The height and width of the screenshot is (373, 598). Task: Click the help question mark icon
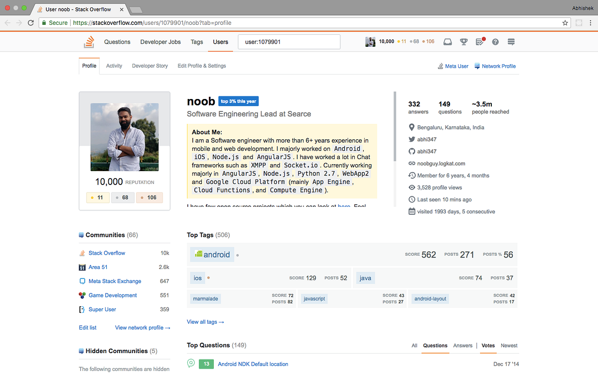tap(495, 42)
